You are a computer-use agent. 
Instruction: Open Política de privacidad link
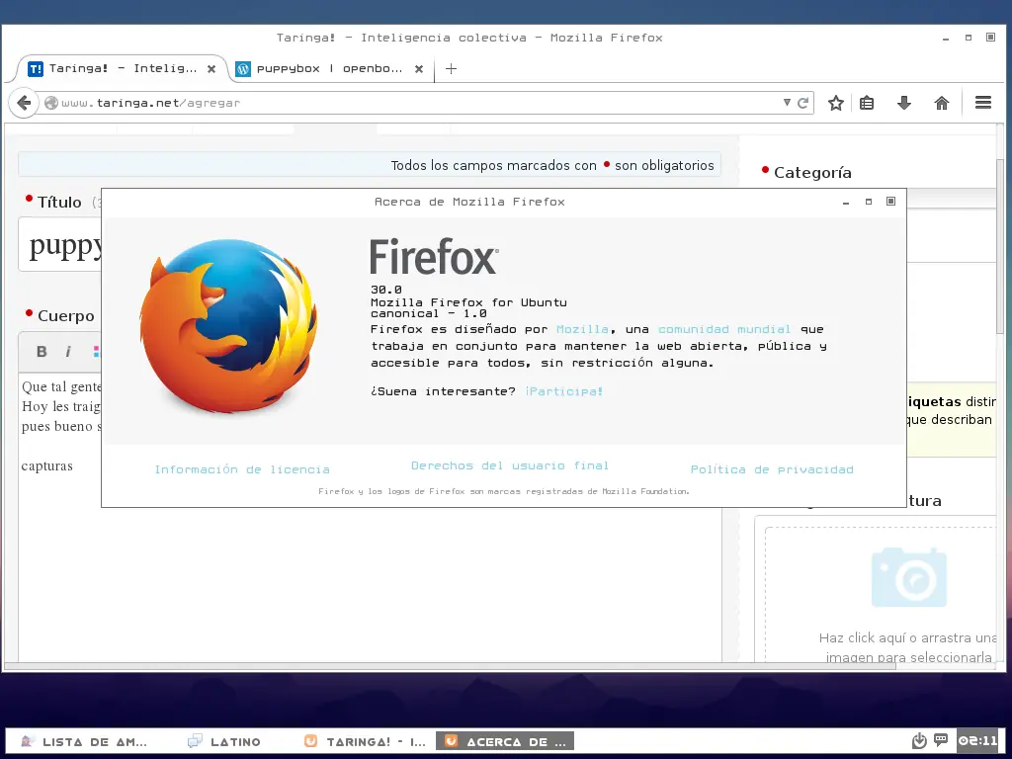pyautogui.click(x=772, y=469)
